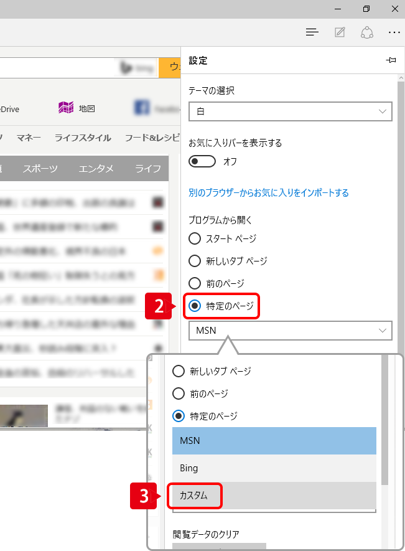Select 前のページ radio in the callout
405x551 pixels.
point(179,393)
